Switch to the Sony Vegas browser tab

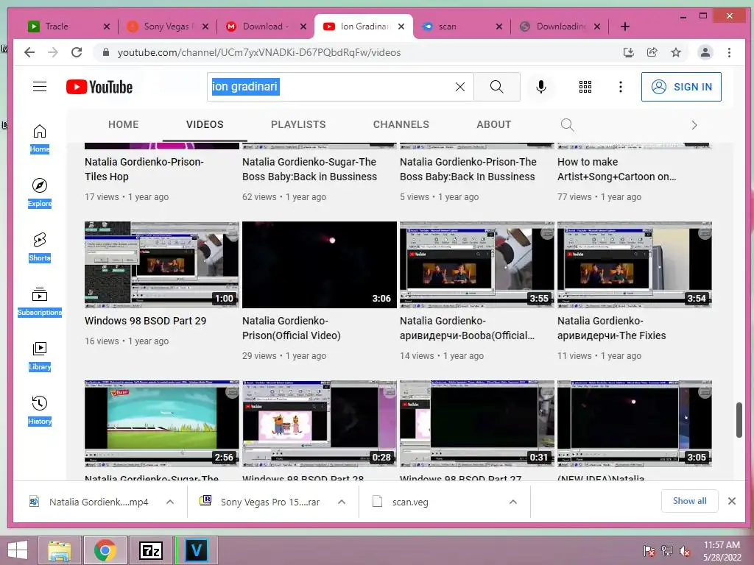pyautogui.click(x=166, y=26)
